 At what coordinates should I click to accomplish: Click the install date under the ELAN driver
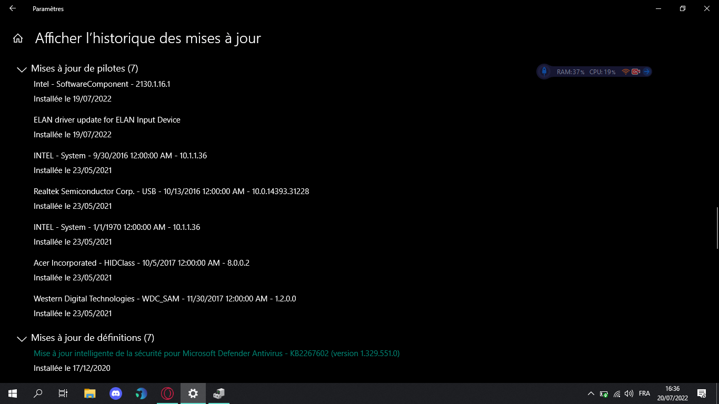pos(73,135)
